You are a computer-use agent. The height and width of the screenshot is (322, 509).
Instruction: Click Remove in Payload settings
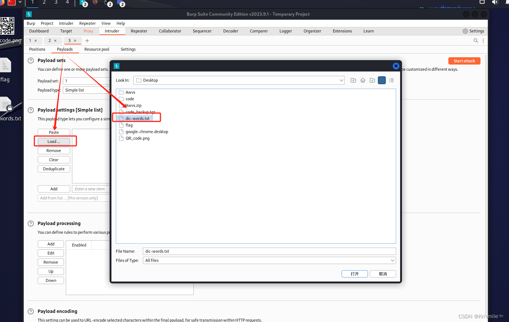[x=54, y=151]
